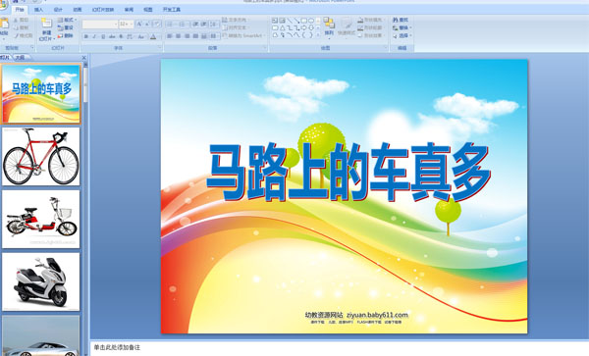This screenshot has width=589, height=356.
Task: Click the Delete (删除) slide button
Action: click(x=66, y=35)
